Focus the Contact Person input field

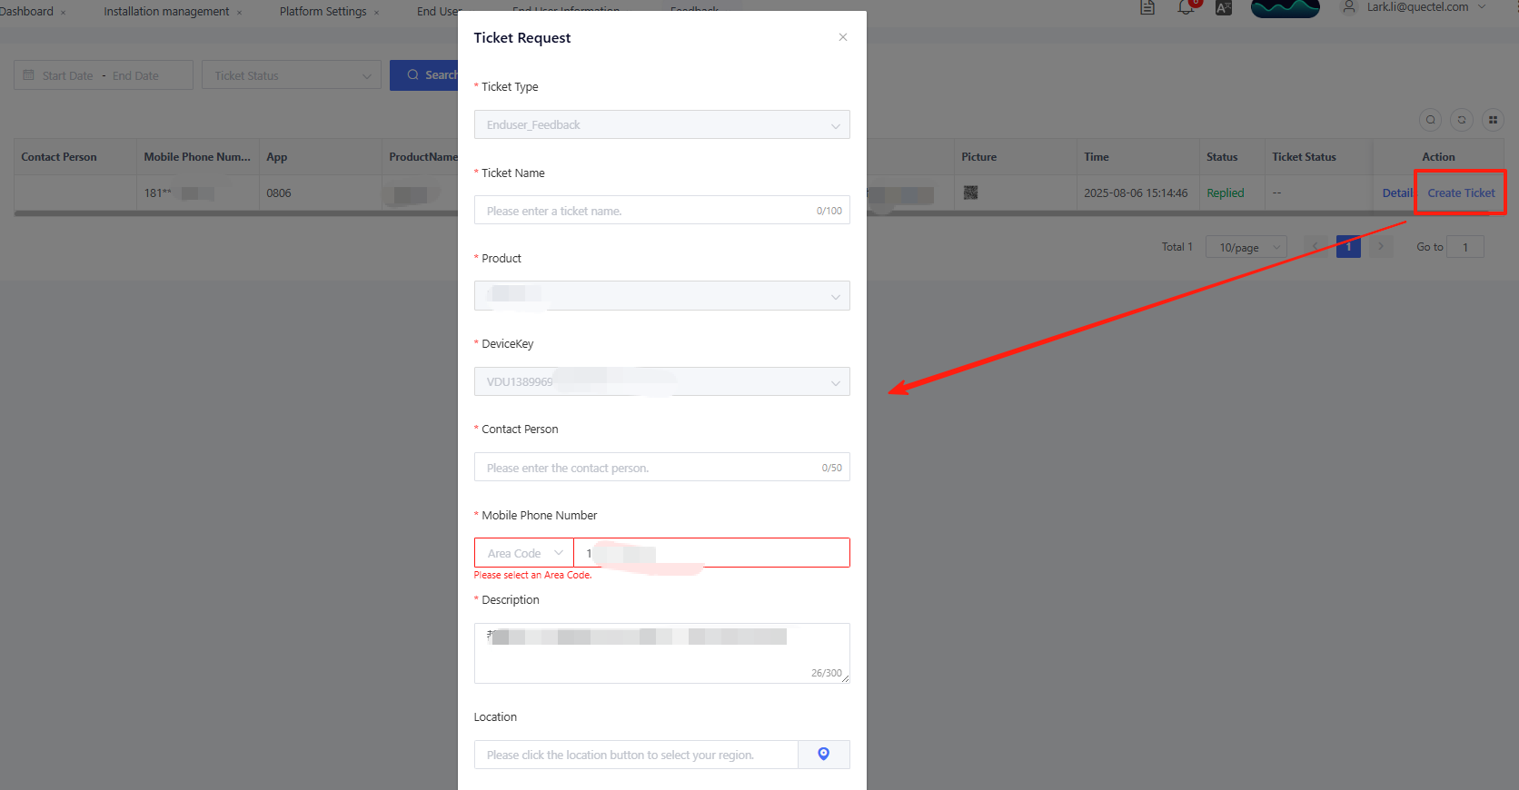point(645,468)
